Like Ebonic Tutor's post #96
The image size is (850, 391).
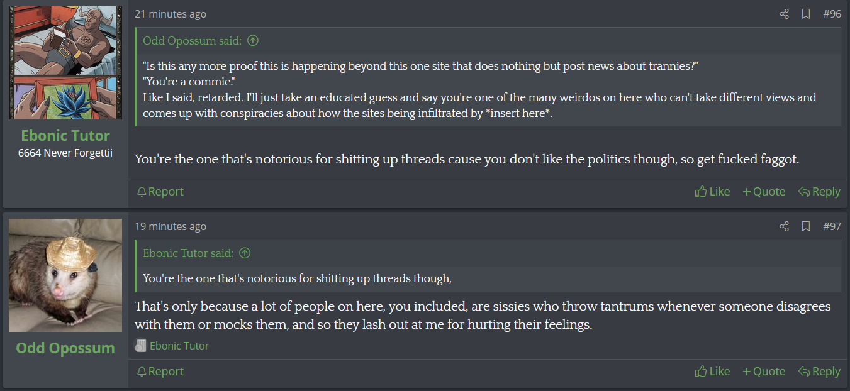pyautogui.click(x=712, y=192)
